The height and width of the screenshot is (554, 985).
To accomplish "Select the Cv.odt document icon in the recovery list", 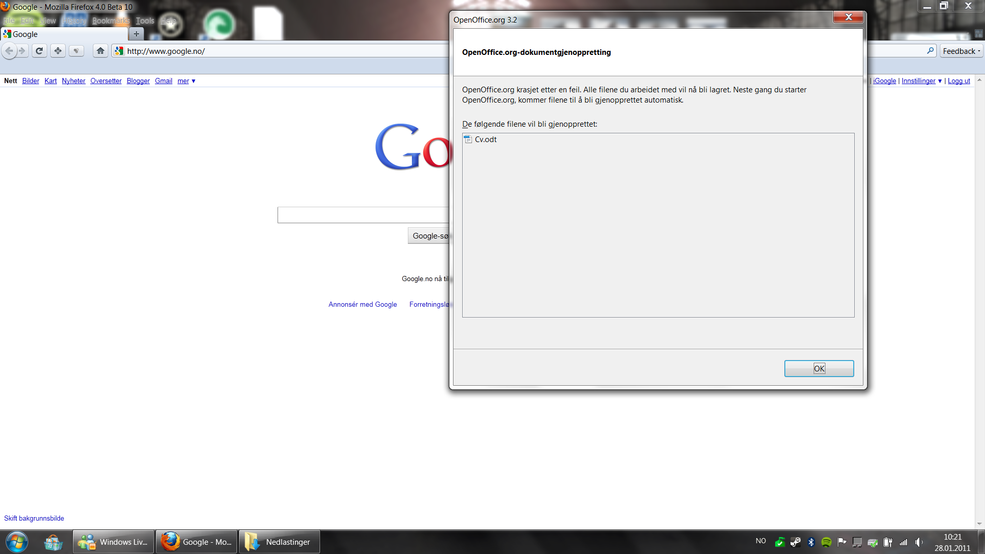I will coord(468,140).
